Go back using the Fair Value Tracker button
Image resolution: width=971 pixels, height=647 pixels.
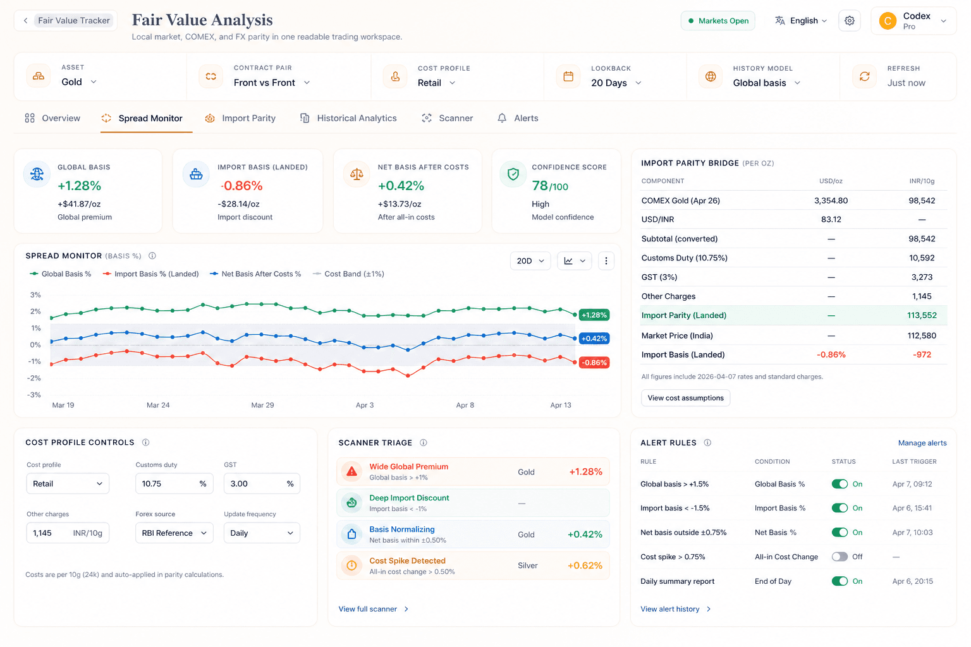(66, 21)
